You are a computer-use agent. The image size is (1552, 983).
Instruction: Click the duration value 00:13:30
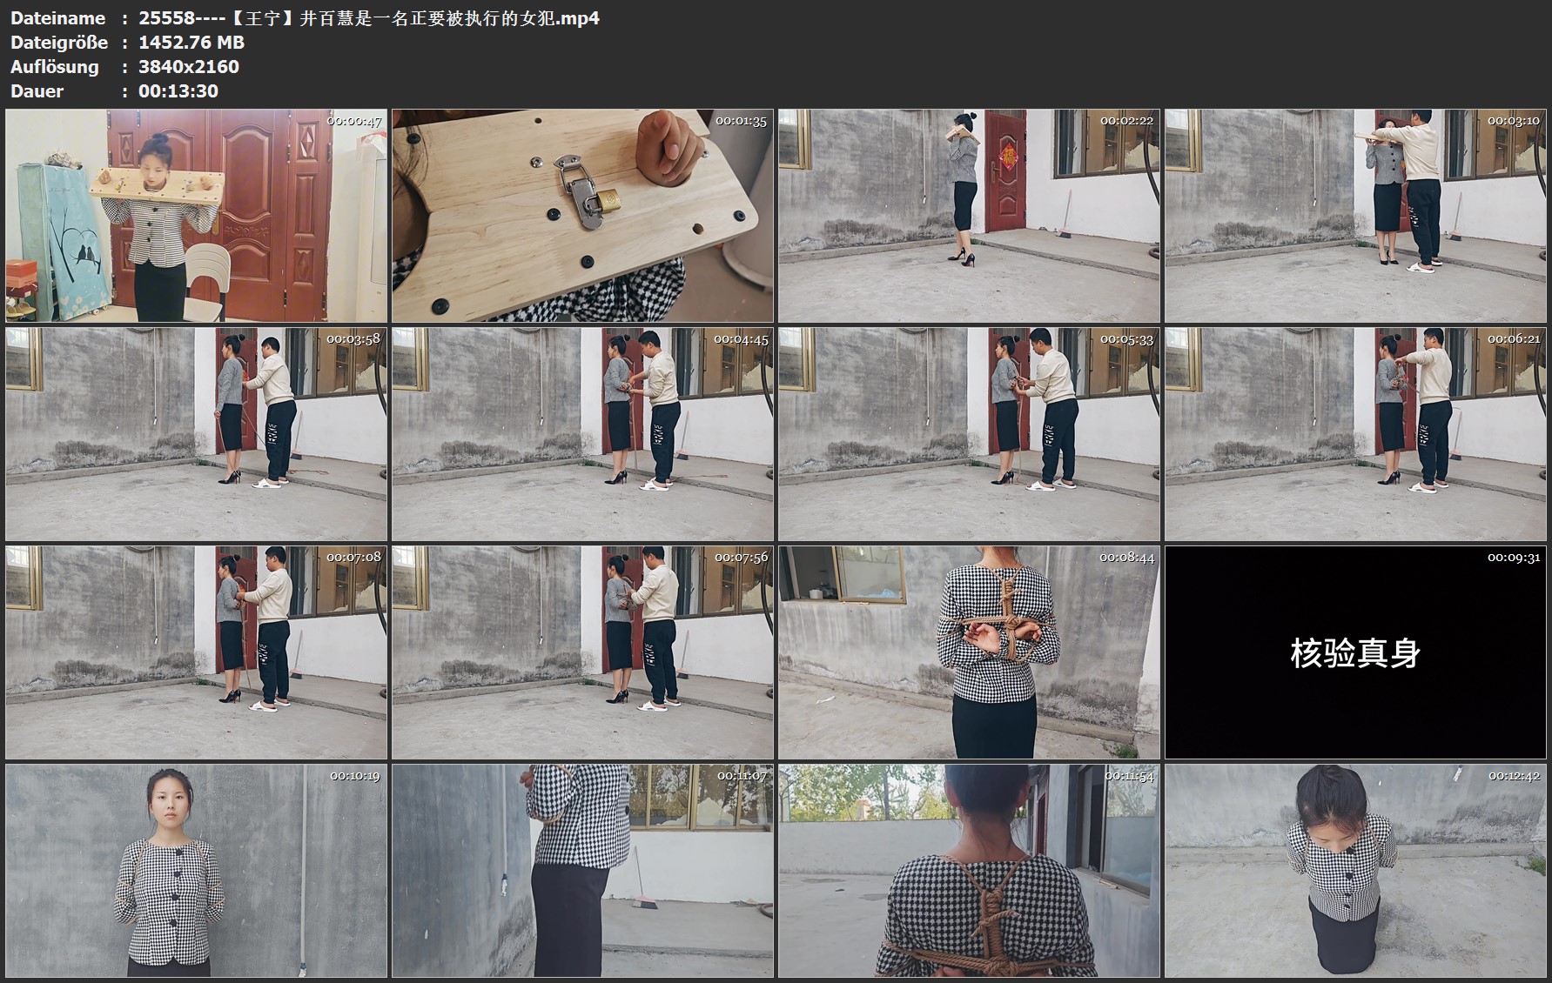point(178,91)
